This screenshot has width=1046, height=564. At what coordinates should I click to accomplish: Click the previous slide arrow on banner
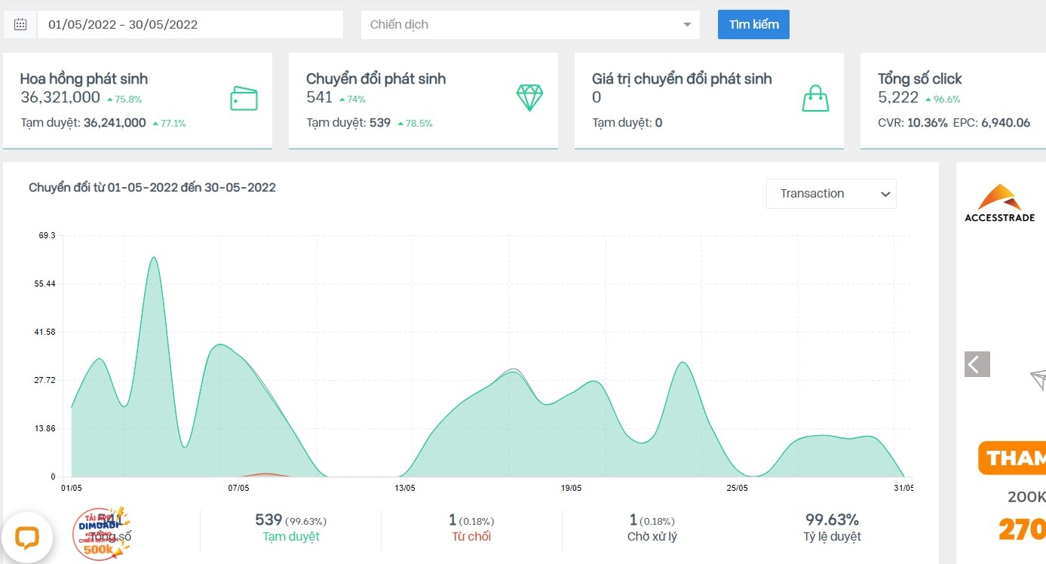coord(977,364)
